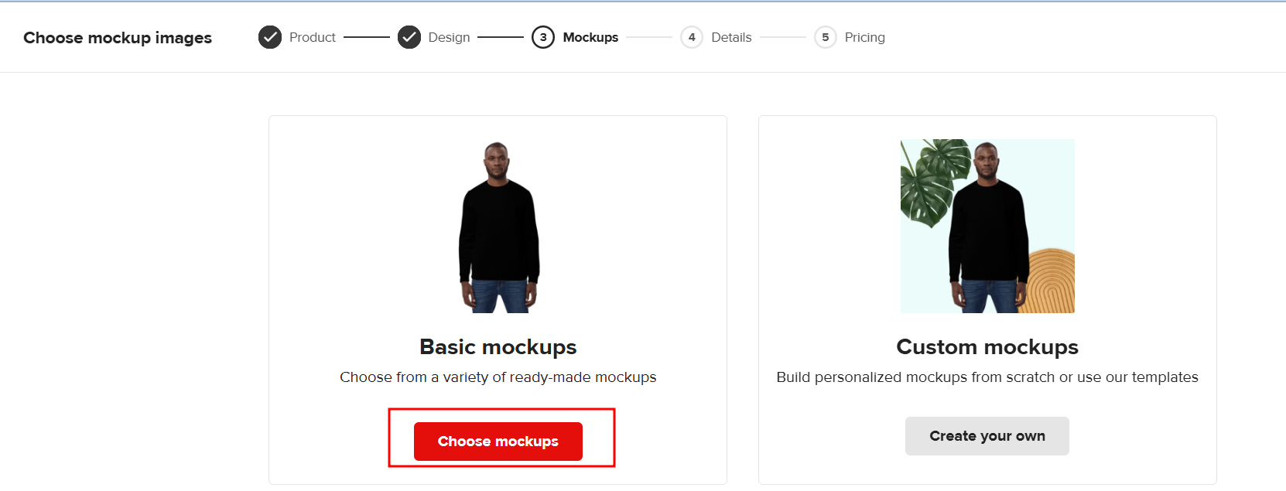The height and width of the screenshot is (491, 1286).
Task: Click the connector line between Product and Design
Action: (x=366, y=37)
